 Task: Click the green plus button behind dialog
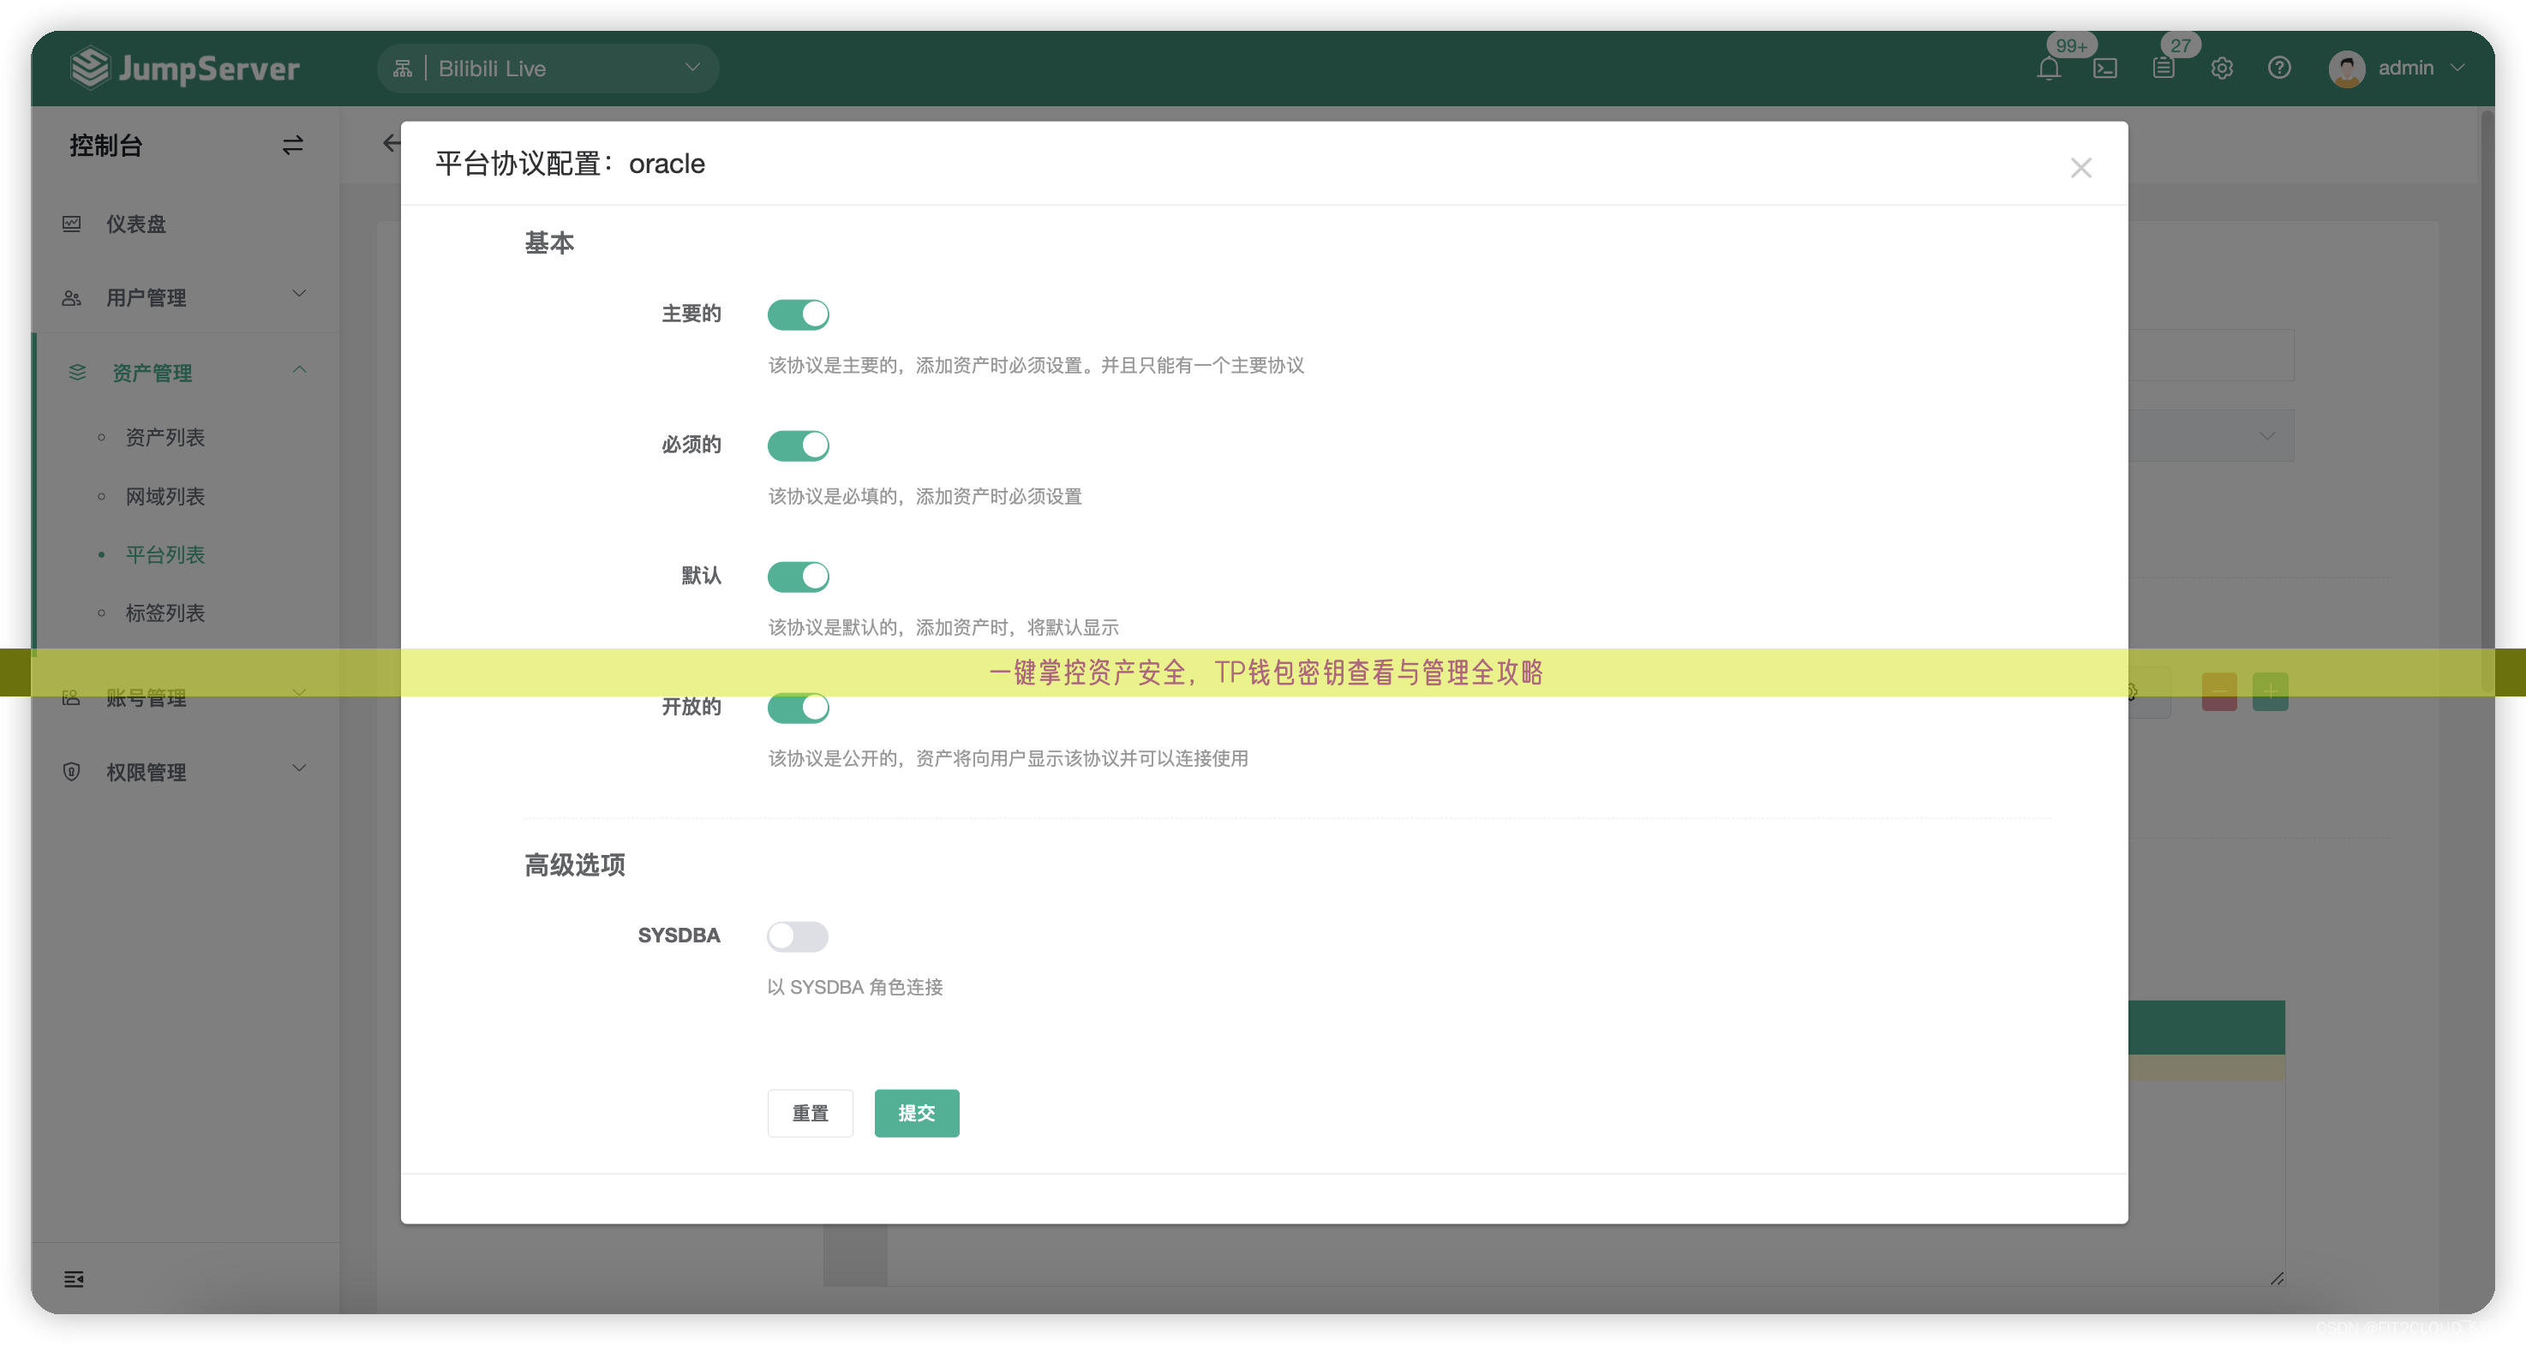(2270, 692)
